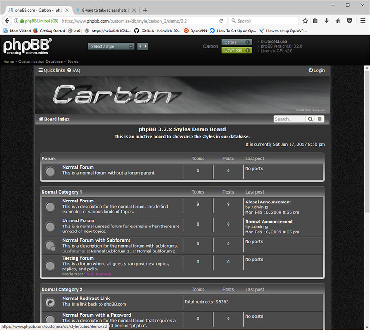Viewport: 370px width, 330px height.
Task: Open the Select a style dropdown
Action: click(x=111, y=46)
